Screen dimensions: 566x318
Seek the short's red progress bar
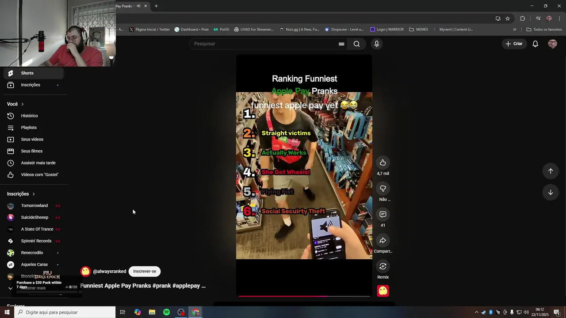coord(304,296)
